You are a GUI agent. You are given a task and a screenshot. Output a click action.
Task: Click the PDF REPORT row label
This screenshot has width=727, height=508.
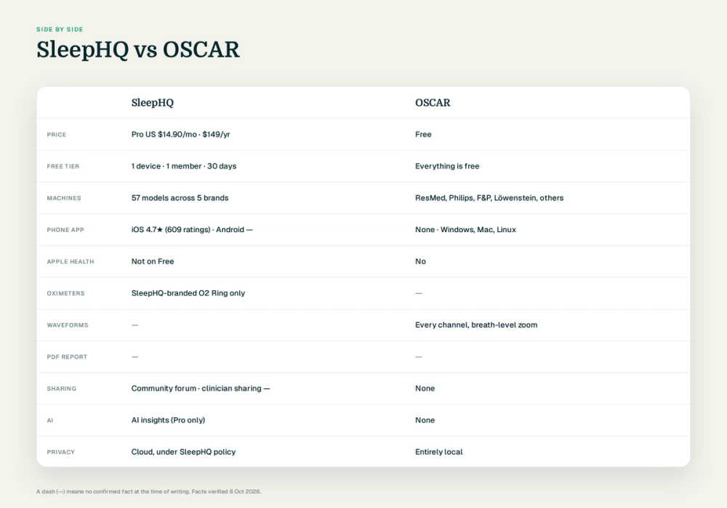(x=67, y=357)
